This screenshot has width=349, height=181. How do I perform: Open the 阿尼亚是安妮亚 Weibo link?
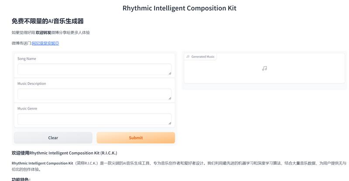pos(45,43)
